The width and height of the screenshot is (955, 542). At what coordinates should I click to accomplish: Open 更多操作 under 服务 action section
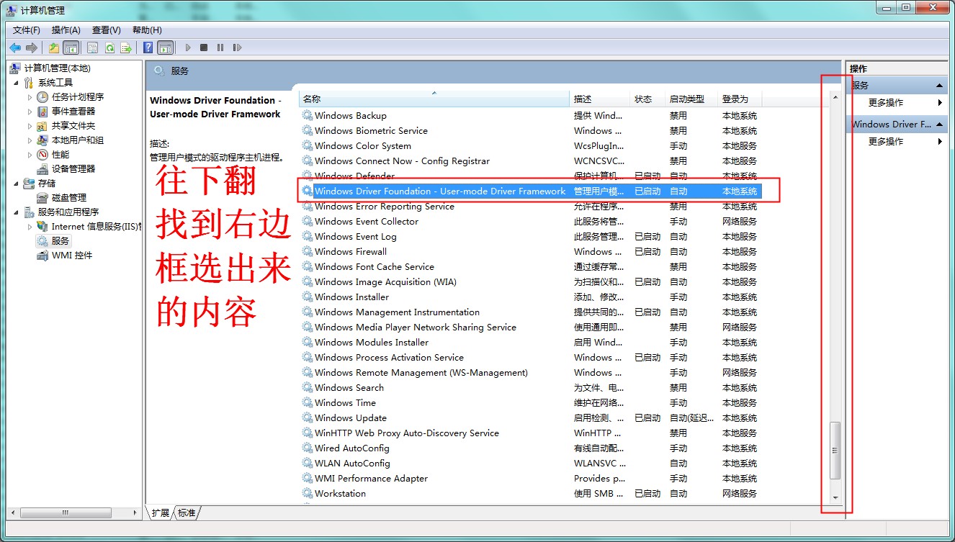pos(886,102)
